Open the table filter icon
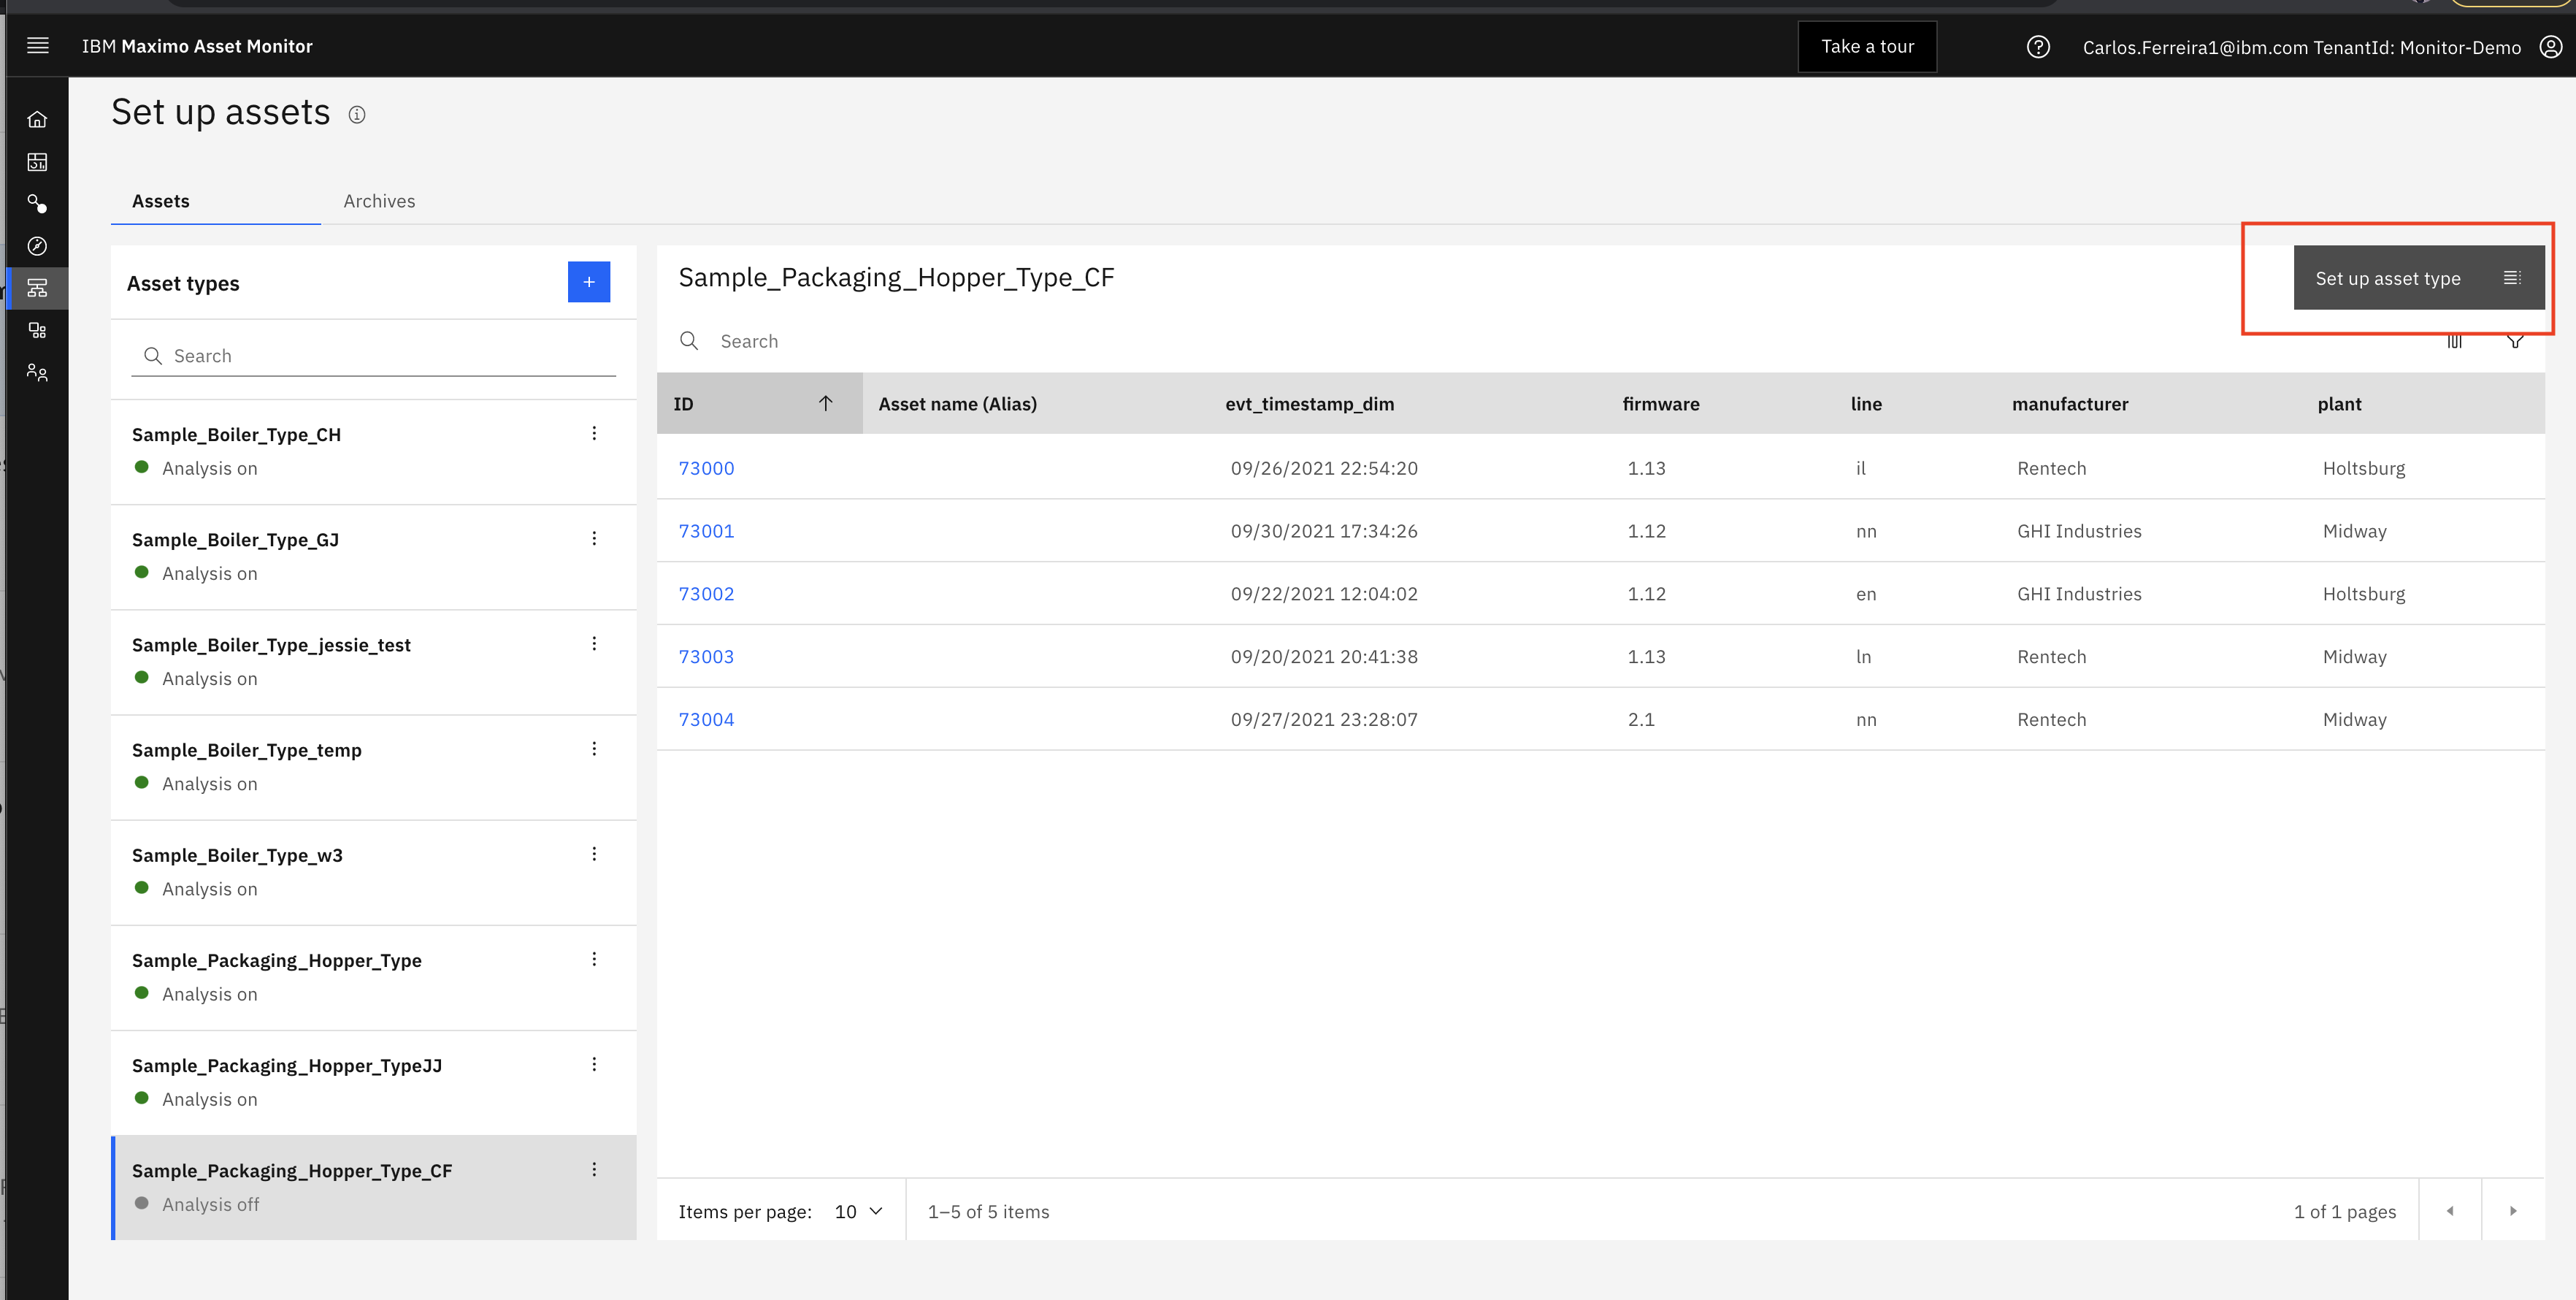 coord(2515,342)
